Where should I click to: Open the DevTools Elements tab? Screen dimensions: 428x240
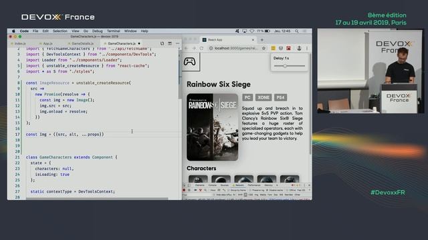point(200,185)
